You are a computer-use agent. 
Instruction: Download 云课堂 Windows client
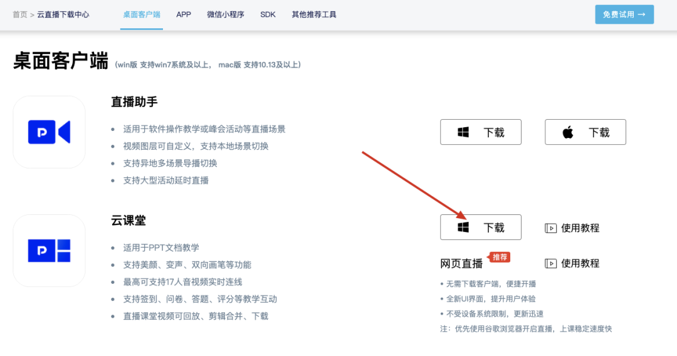click(480, 228)
